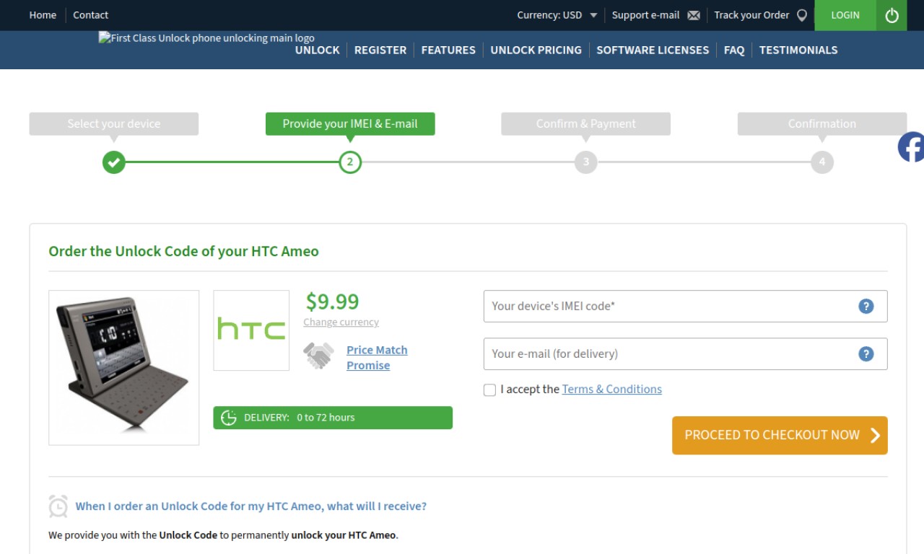Image resolution: width=924 pixels, height=554 pixels.
Task: Click the HTC brand logo
Action: pyautogui.click(x=251, y=330)
